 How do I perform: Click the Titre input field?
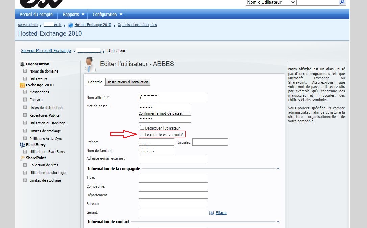pyautogui.click(x=173, y=177)
